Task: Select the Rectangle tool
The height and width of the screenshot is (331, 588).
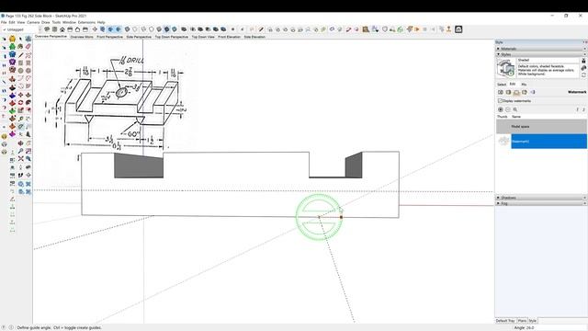Action: pos(20,63)
